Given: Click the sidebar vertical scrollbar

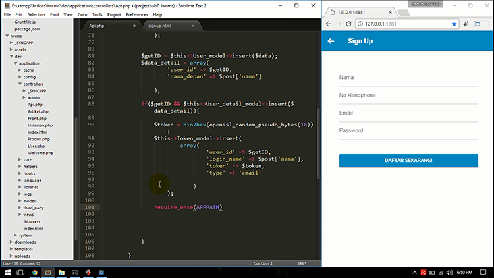Looking at the screenshot, I should (76, 180).
